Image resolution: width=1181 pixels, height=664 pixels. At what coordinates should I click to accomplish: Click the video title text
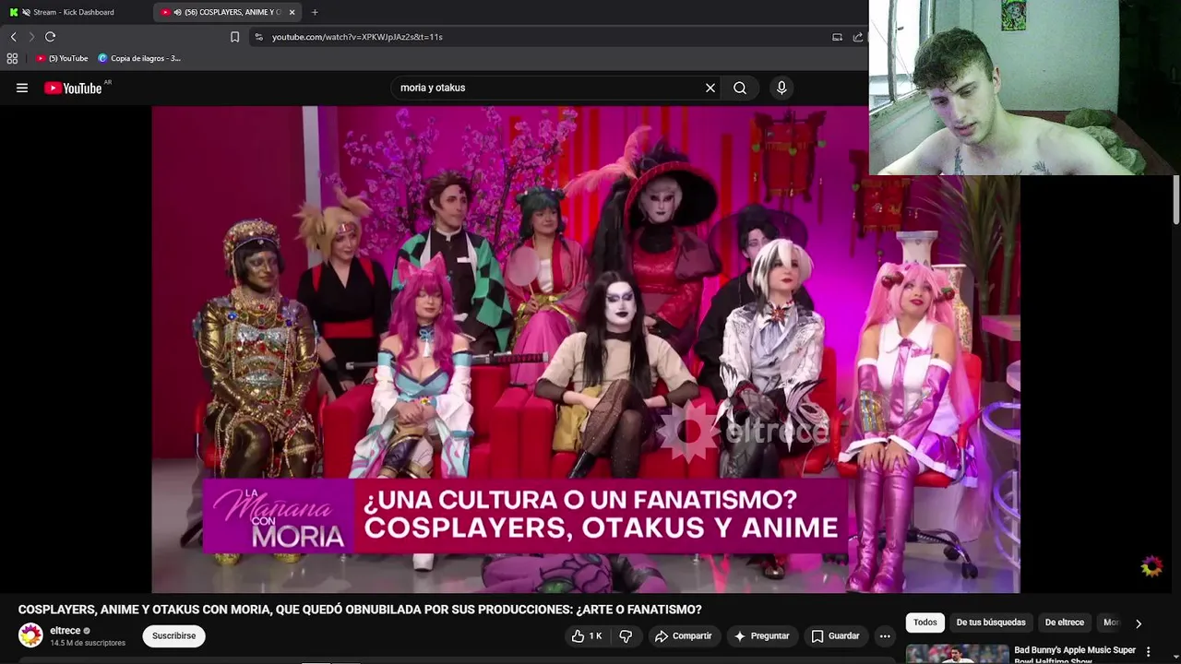click(360, 610)
